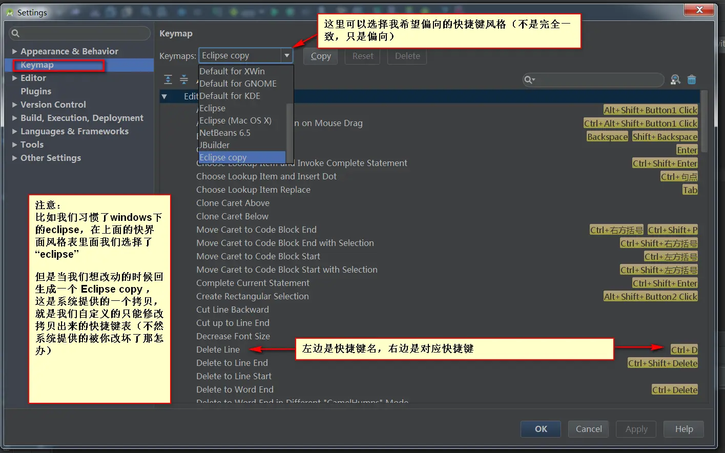Select Delete to Line End action
725x453 pixels.
(x=232, y=363)
